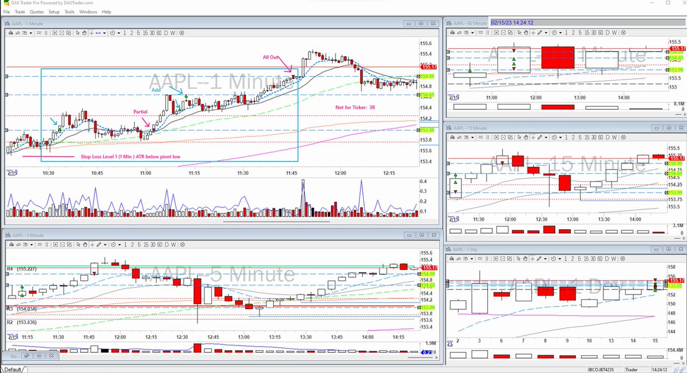Expand pencil dropdown in 60 Minute chart toolbar
Image resolution: width=687 pixels, height=373 pixels.
point(546,33)
